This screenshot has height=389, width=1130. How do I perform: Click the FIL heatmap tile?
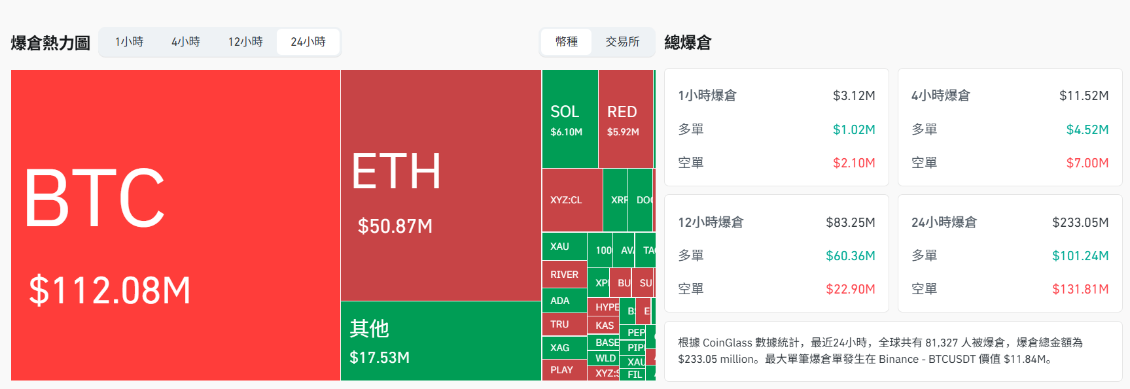[632, 375]
